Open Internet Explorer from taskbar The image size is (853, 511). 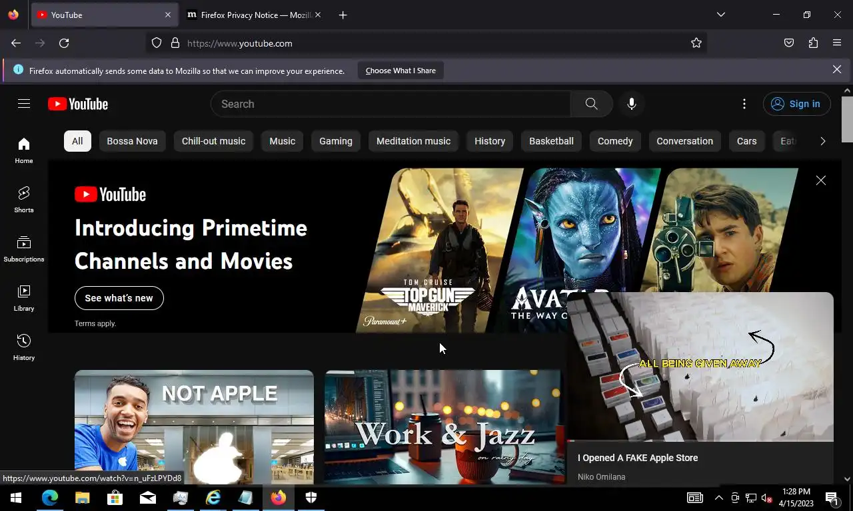(213, 498)
